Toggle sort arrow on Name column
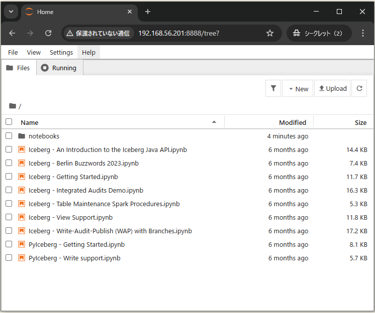 click(214, 122)
